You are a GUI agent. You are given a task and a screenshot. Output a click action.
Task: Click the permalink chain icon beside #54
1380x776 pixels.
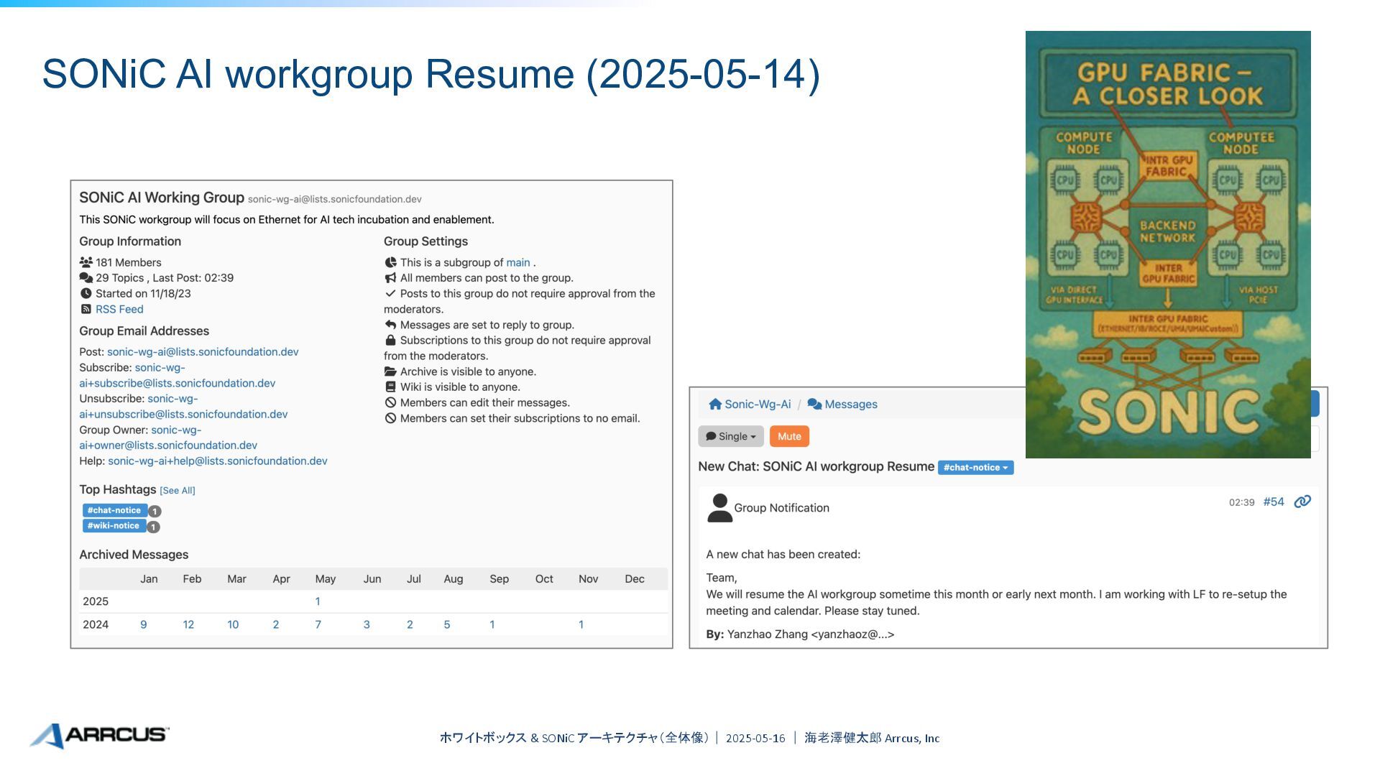pyautogui.click(x=1302, y=502)
